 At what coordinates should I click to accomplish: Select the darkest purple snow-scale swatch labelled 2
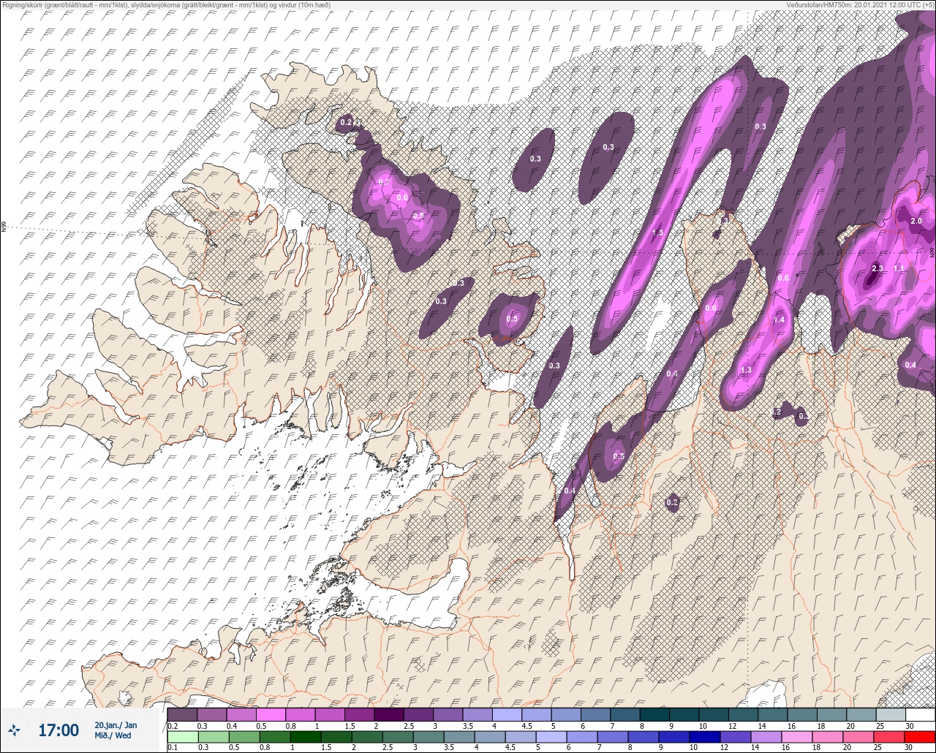(388, 714)
